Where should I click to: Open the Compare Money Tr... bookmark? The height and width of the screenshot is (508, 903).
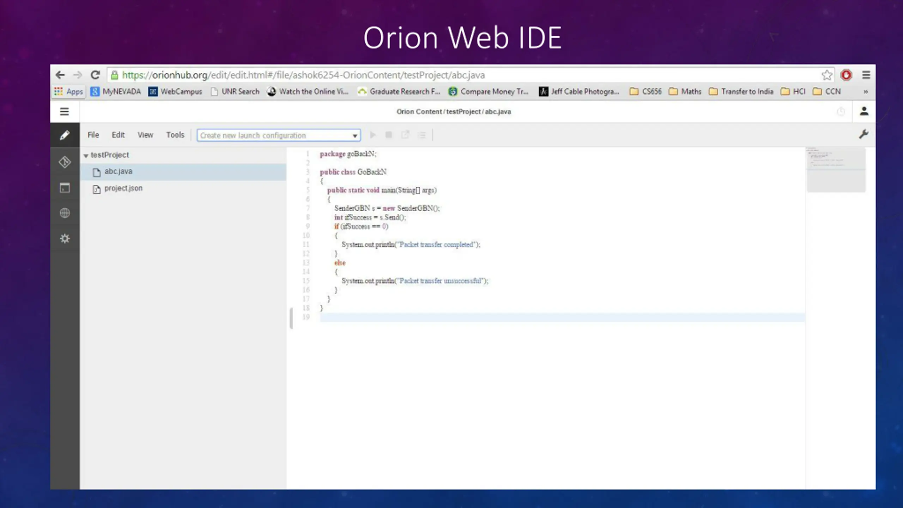coord(489,92)
